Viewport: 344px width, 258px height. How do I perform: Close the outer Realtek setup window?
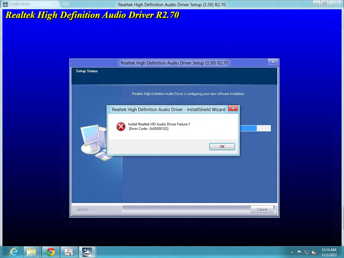pos(335,4)
